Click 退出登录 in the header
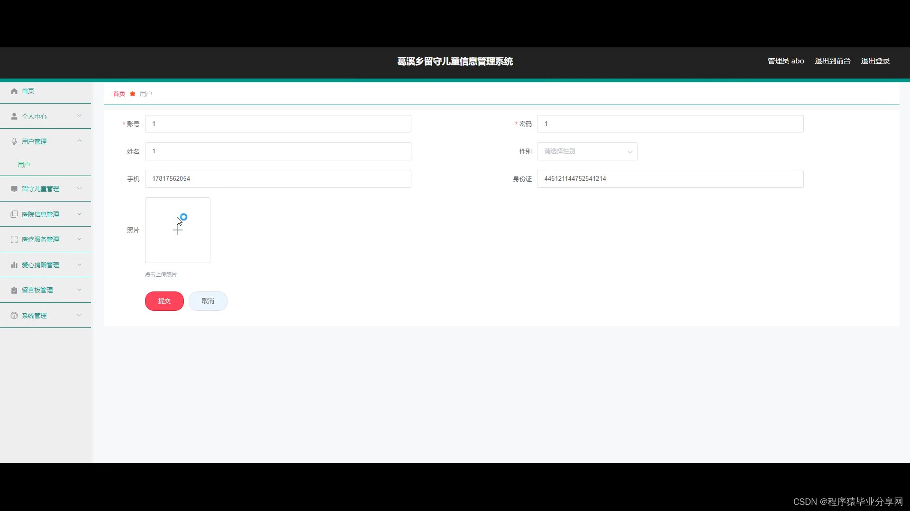Screen dimensions: 910x511 875,61
